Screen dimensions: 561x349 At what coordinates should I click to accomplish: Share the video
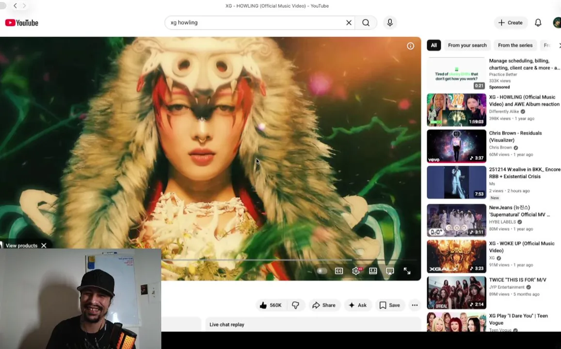pos(324,305)
